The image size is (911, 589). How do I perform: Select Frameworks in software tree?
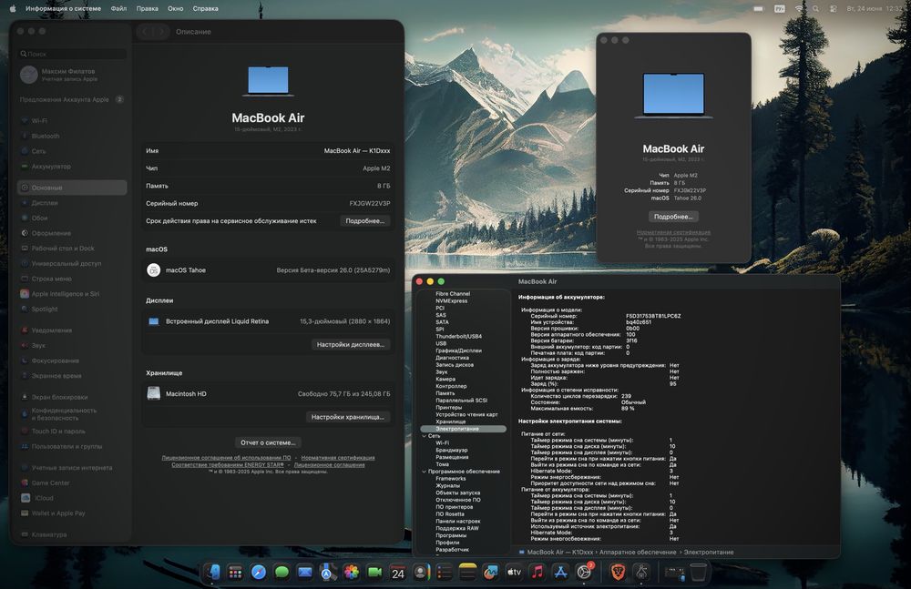click(x=451, y=479)
